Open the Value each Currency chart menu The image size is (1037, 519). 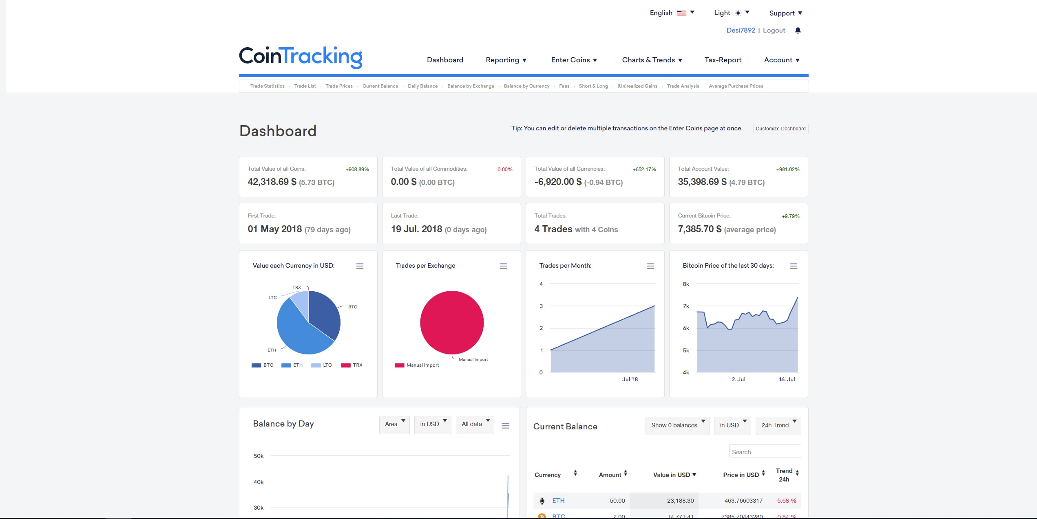[x=360, y=266]
